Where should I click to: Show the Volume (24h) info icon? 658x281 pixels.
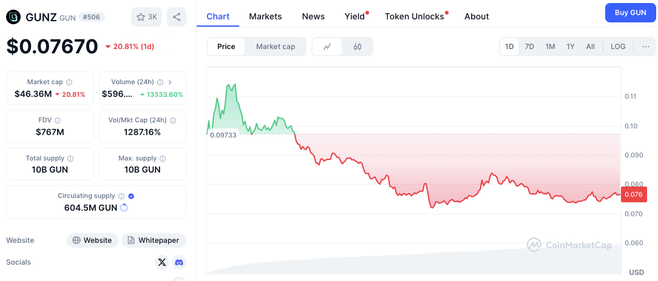pyautogui.click(x=160, y=82)
